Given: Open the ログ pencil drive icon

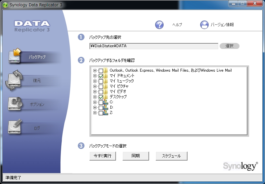Looking at the screenshot, I should coord(15,127).
